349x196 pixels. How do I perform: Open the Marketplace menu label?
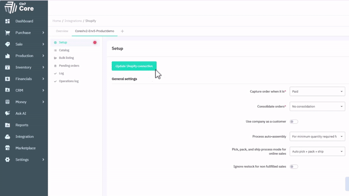(x=25, y=148)
